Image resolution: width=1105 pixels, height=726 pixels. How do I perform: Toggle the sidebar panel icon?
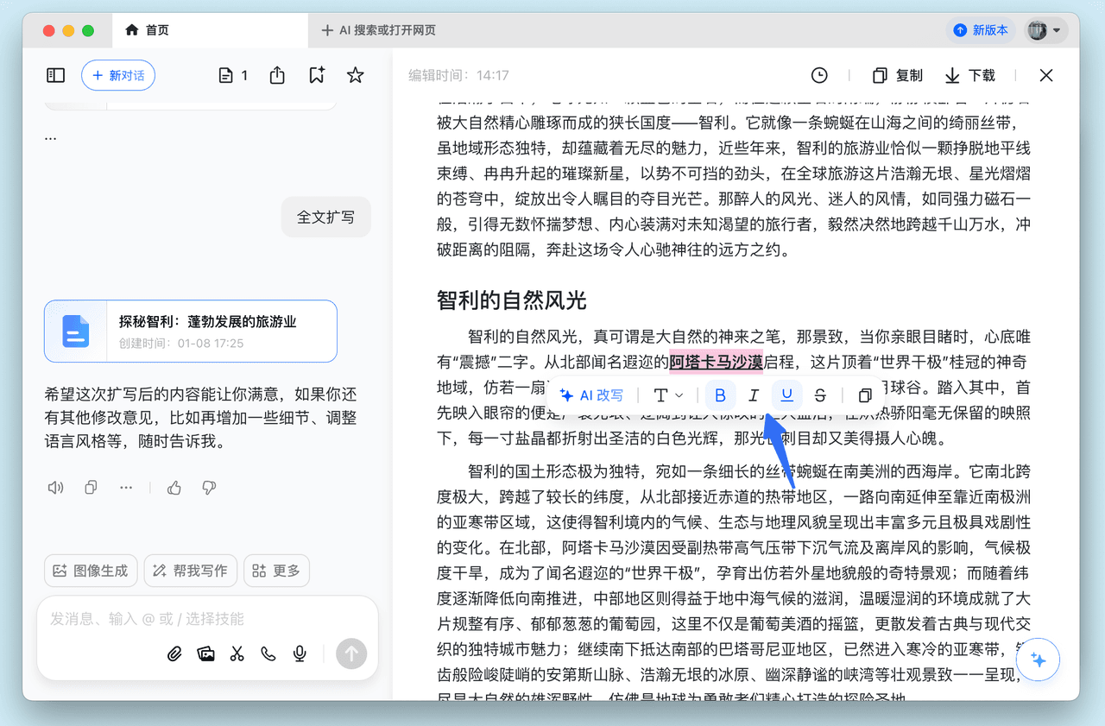[x=55, y=76]
